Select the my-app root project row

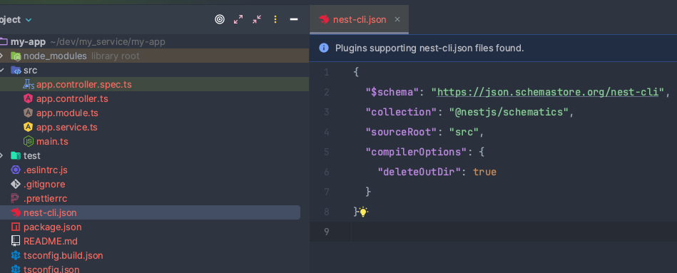point(155,42)
